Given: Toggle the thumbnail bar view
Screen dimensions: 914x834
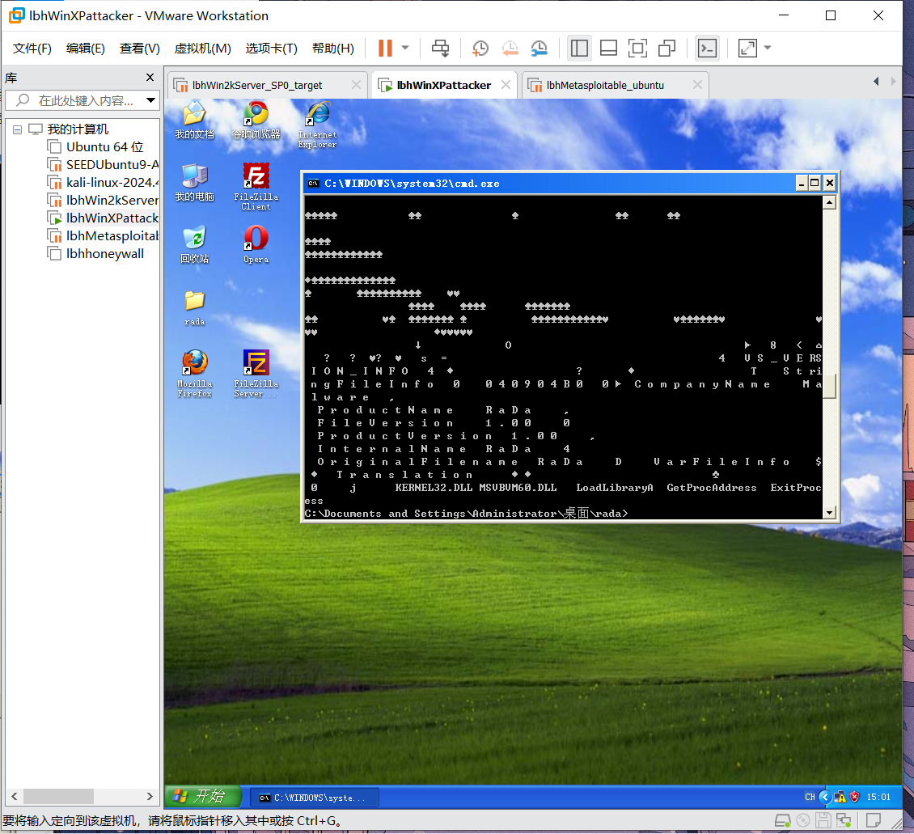Looking at the screenshot, I should pos(608,48).
